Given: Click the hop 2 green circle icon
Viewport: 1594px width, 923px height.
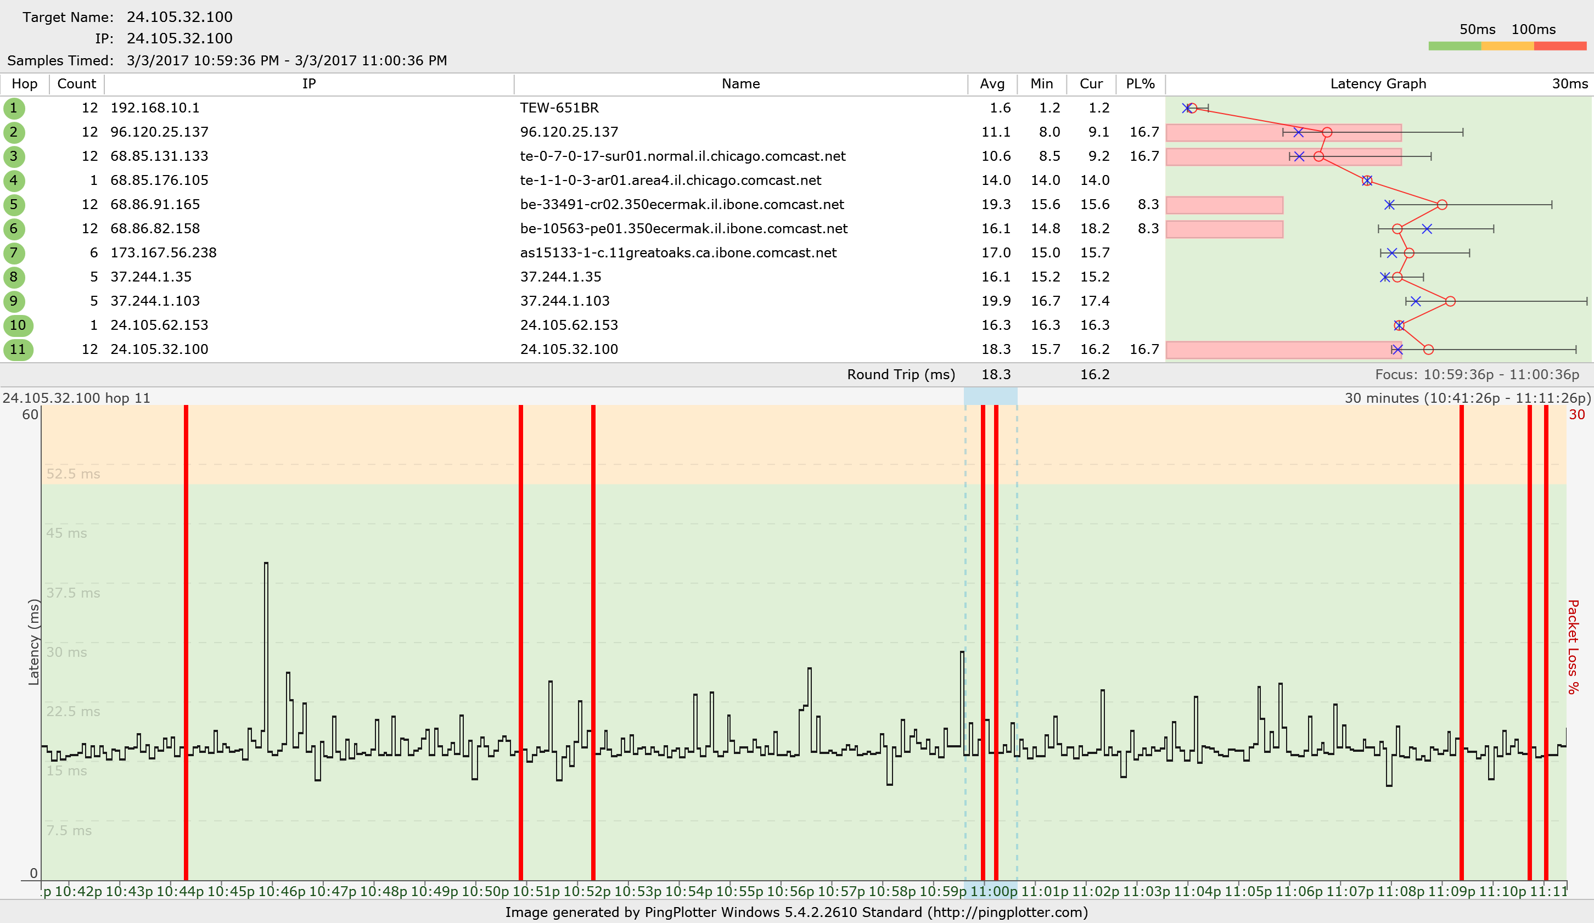Looking at the screenshot, I should coord(14,132).
